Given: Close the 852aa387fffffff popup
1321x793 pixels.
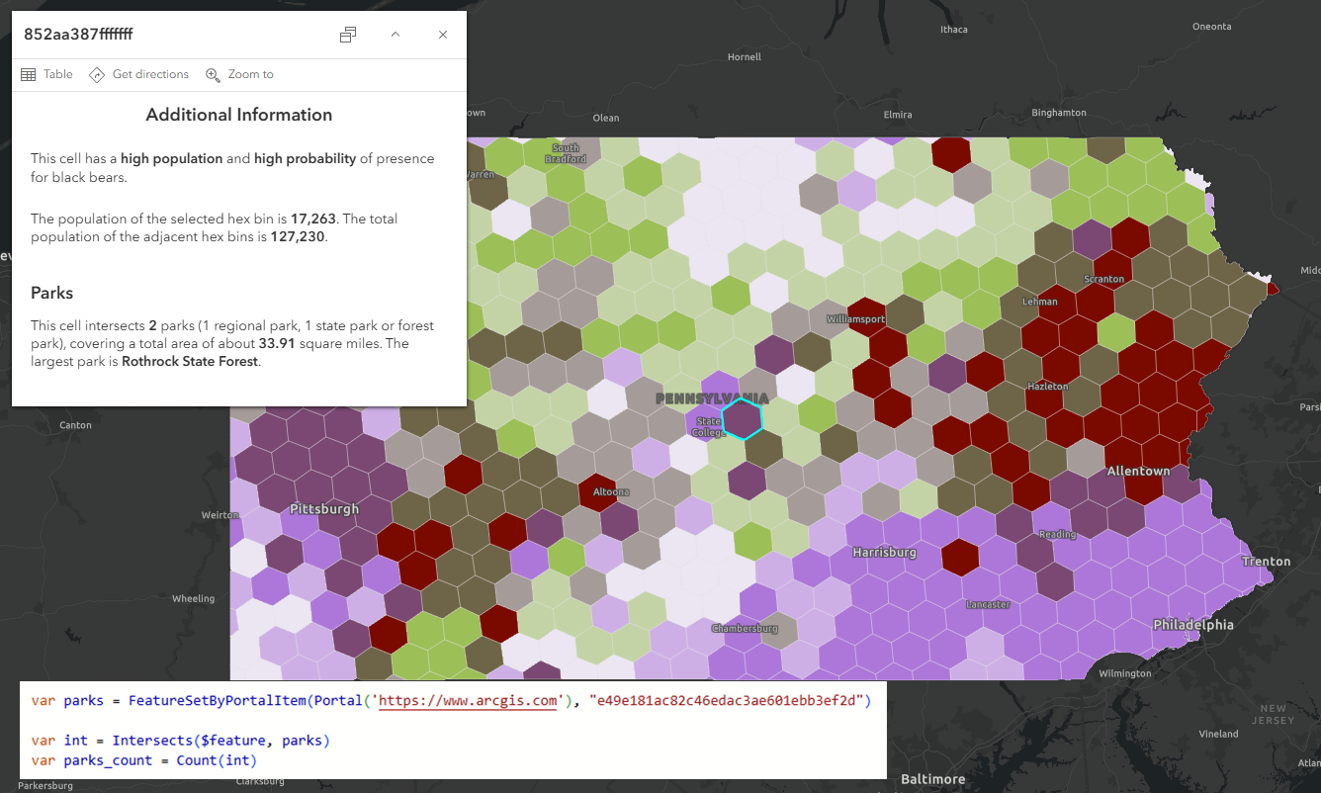Looking at the screenshot, I should [x=443, y=35].
